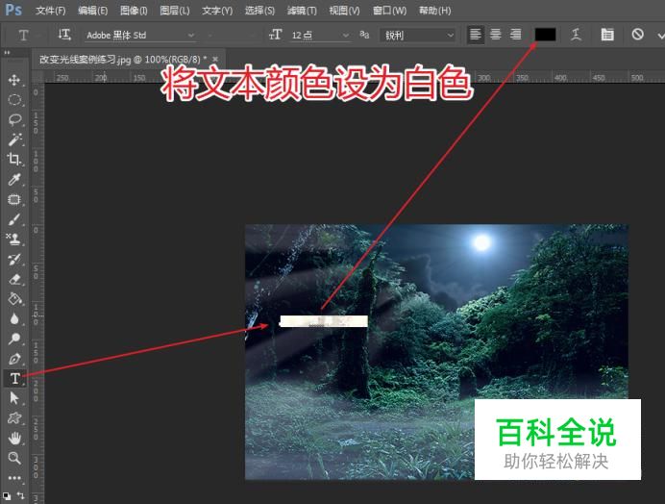This screenshot has height=504, width=665.
Task: Select the Lasso tool
Action: [14, 119]
